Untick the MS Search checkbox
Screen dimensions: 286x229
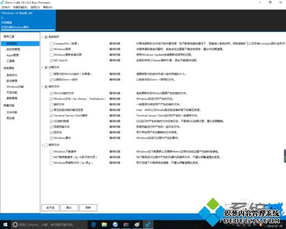pos(51,61)
